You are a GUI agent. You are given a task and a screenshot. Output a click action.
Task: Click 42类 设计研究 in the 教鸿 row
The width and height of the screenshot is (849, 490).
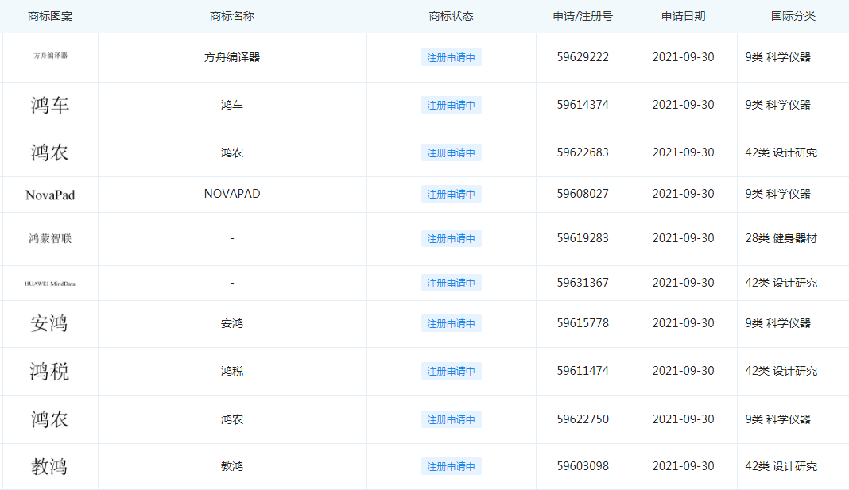(x=781, y=466)
